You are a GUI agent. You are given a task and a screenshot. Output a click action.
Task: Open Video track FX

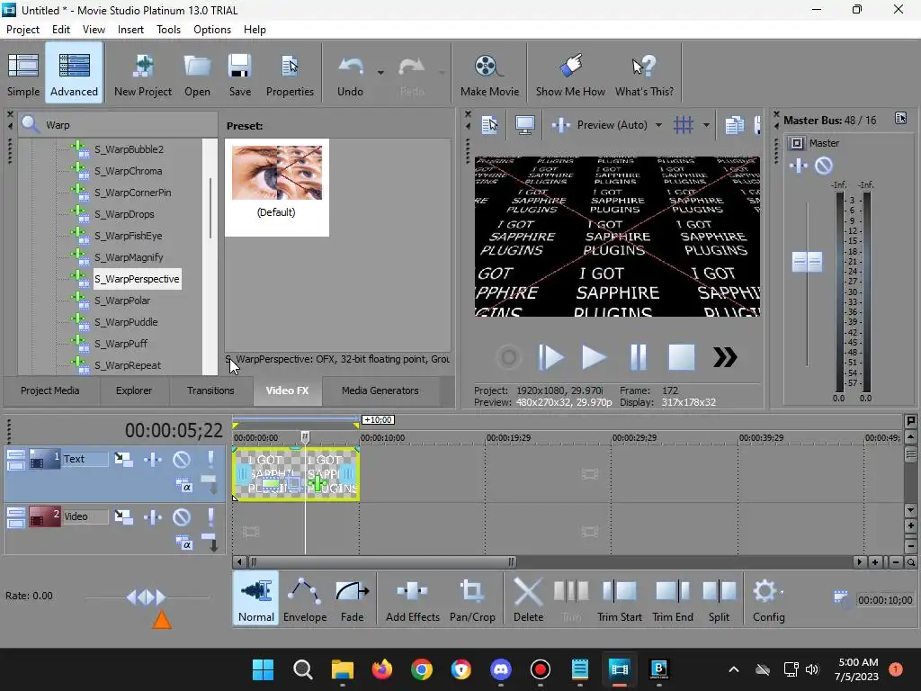click(x=153, y=516)
